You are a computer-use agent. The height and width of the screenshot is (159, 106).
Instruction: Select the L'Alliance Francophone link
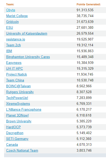click(24, 109)
